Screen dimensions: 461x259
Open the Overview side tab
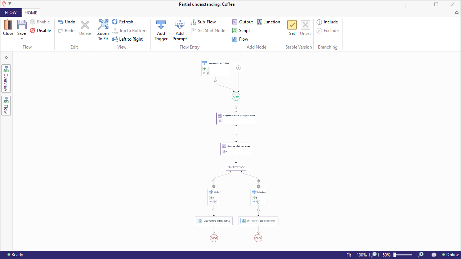coord(6,78)
